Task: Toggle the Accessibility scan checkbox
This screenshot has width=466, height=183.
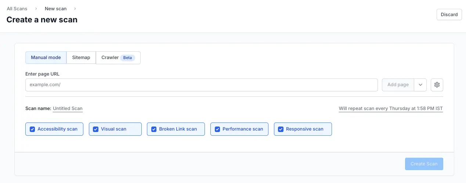Action: (x=32, y=129)
